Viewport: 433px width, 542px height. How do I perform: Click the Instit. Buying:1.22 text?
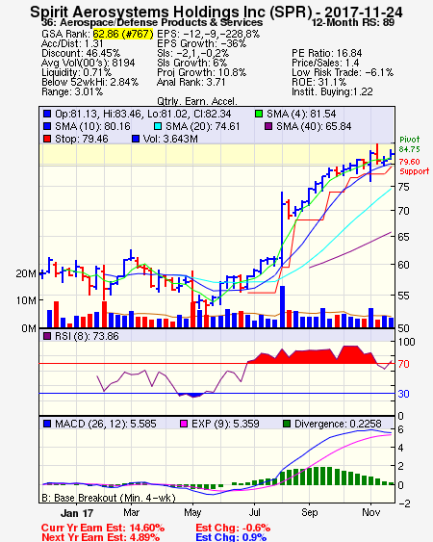pos(332,92)
